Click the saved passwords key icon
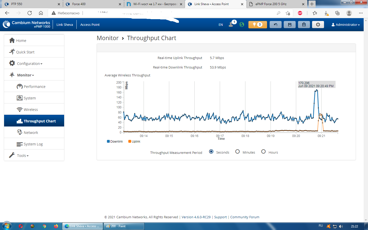 (x=279, y=13)
